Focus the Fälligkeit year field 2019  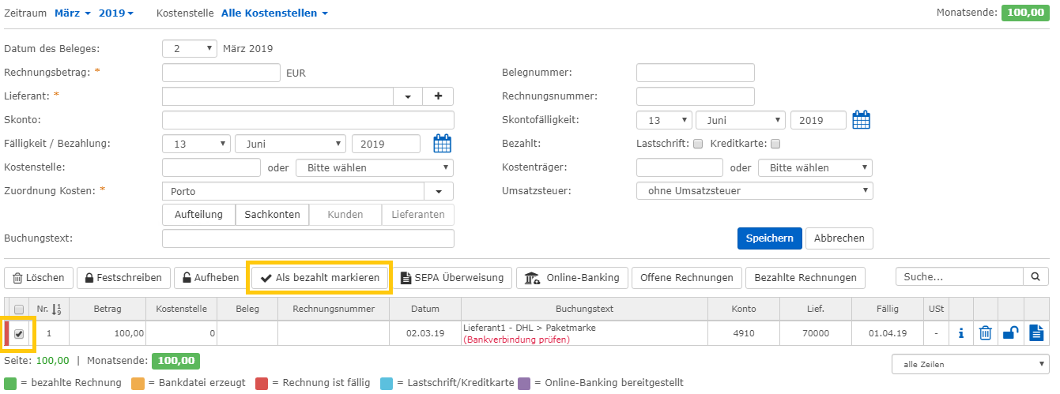click(386, 144)
